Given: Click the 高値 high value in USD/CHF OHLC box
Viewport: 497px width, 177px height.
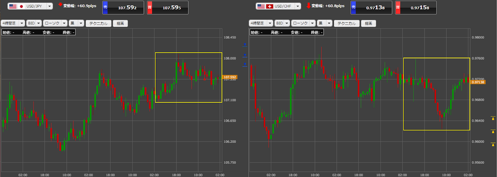Looking at the screenshot, I should pos(277,32).
